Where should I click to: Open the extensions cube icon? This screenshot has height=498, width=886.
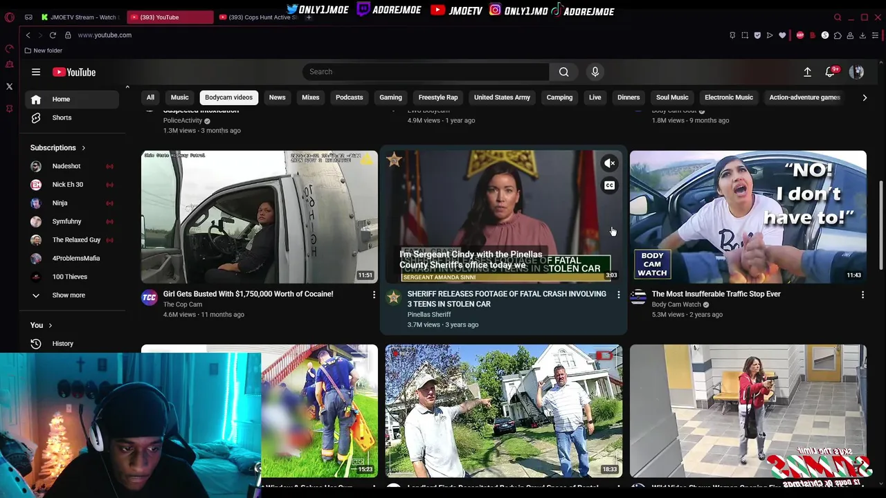pyautogui.click(x=838, y=35)
